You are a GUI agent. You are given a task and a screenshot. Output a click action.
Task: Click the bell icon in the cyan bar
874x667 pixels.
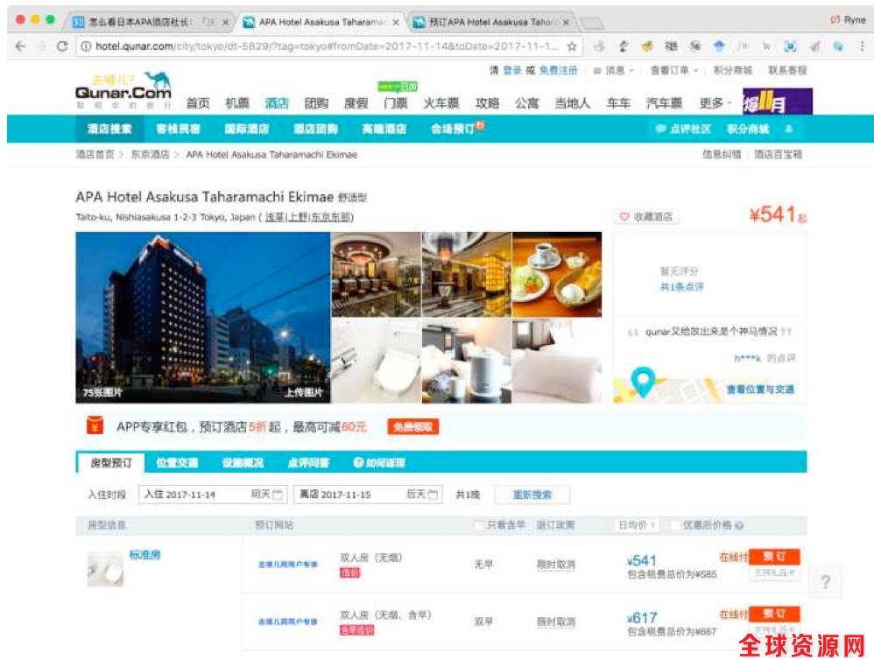(789, 129)
